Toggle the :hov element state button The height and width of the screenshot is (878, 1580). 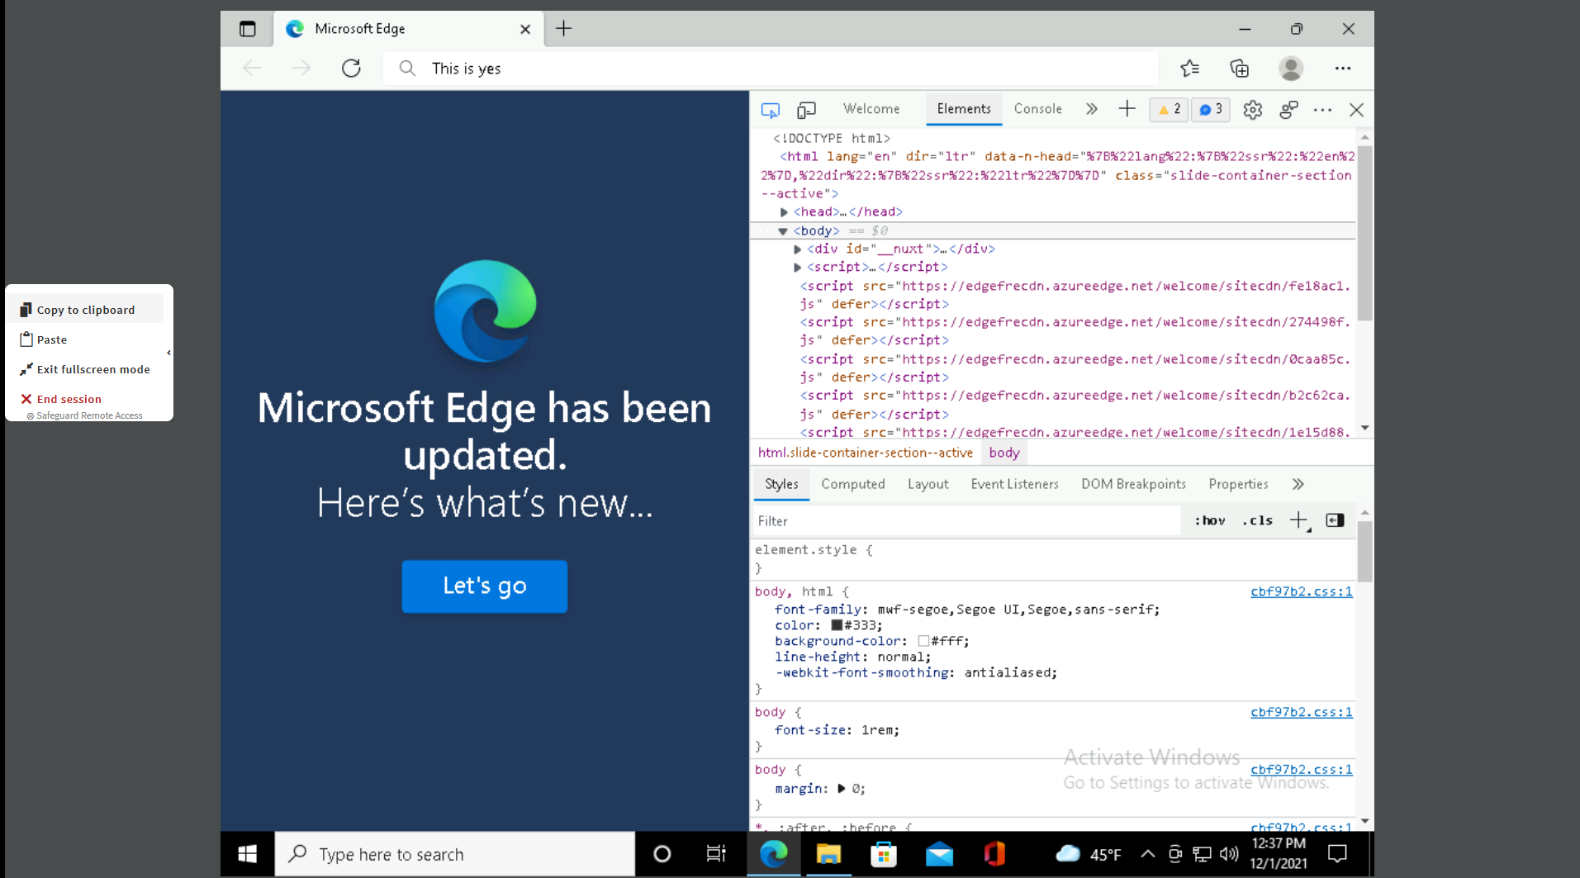coord(1210,520)
